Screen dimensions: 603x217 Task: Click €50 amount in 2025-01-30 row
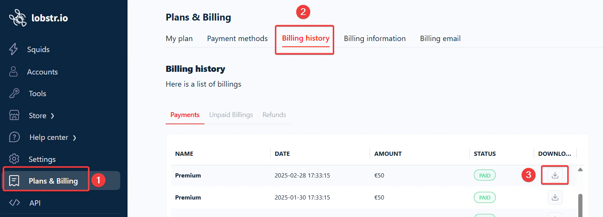coord(379,197)
